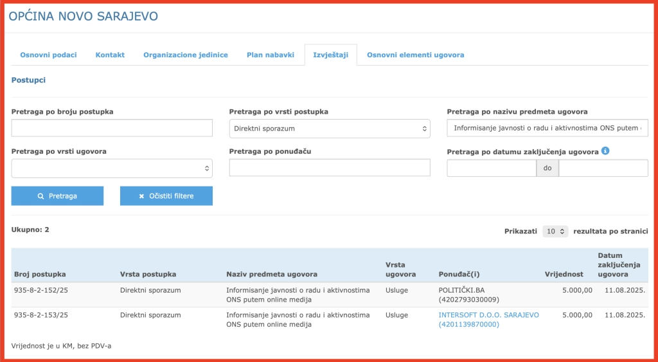
Task: Open the Osnovni podaci tab
Action: (x=48, y=55)
